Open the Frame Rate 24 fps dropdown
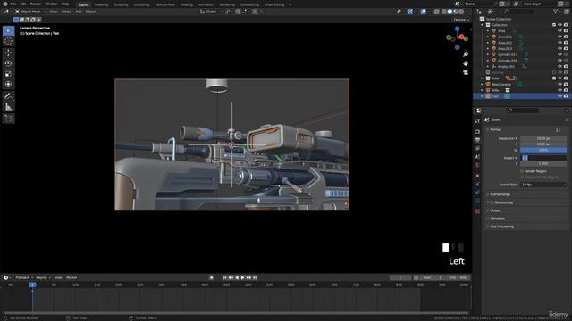This screenshot has height=321, width=572. (x=543, y=185)
